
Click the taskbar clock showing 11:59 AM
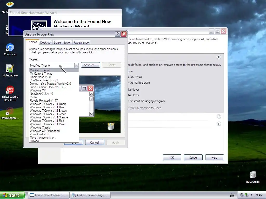pos(256,195)
